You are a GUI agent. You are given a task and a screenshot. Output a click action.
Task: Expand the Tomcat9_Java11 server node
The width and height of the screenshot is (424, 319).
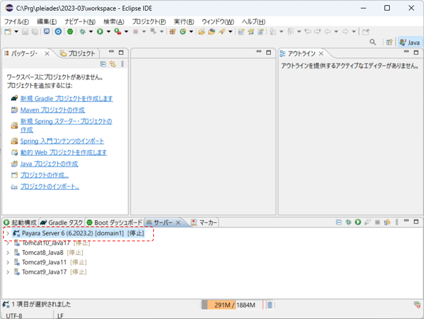tap(8, 262)
